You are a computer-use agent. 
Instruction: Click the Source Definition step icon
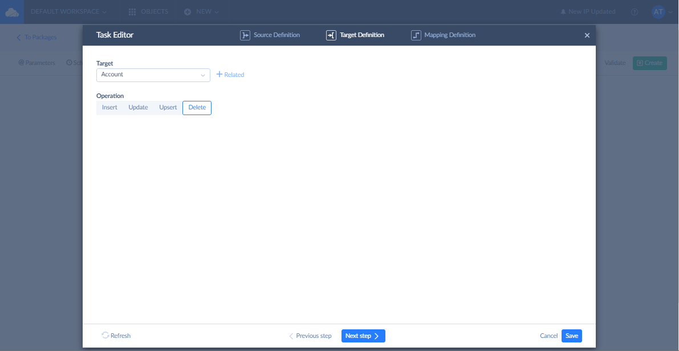[245, 35]
